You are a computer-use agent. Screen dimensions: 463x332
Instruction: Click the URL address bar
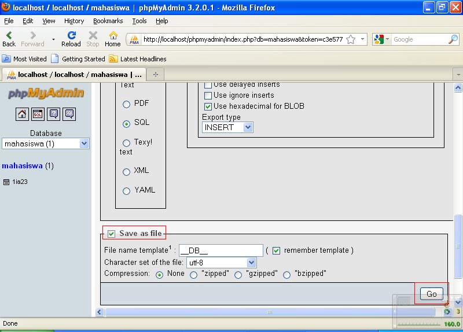pos(242,39)
